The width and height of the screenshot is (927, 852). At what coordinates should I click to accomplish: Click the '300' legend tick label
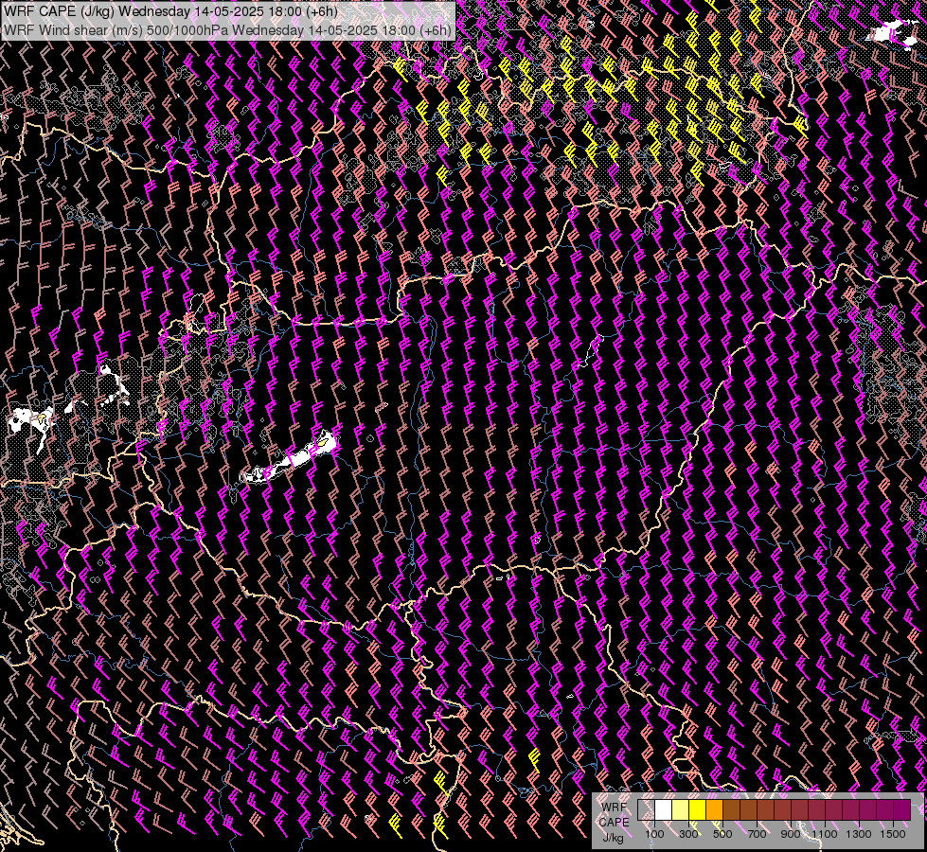[x=688, y=834]
